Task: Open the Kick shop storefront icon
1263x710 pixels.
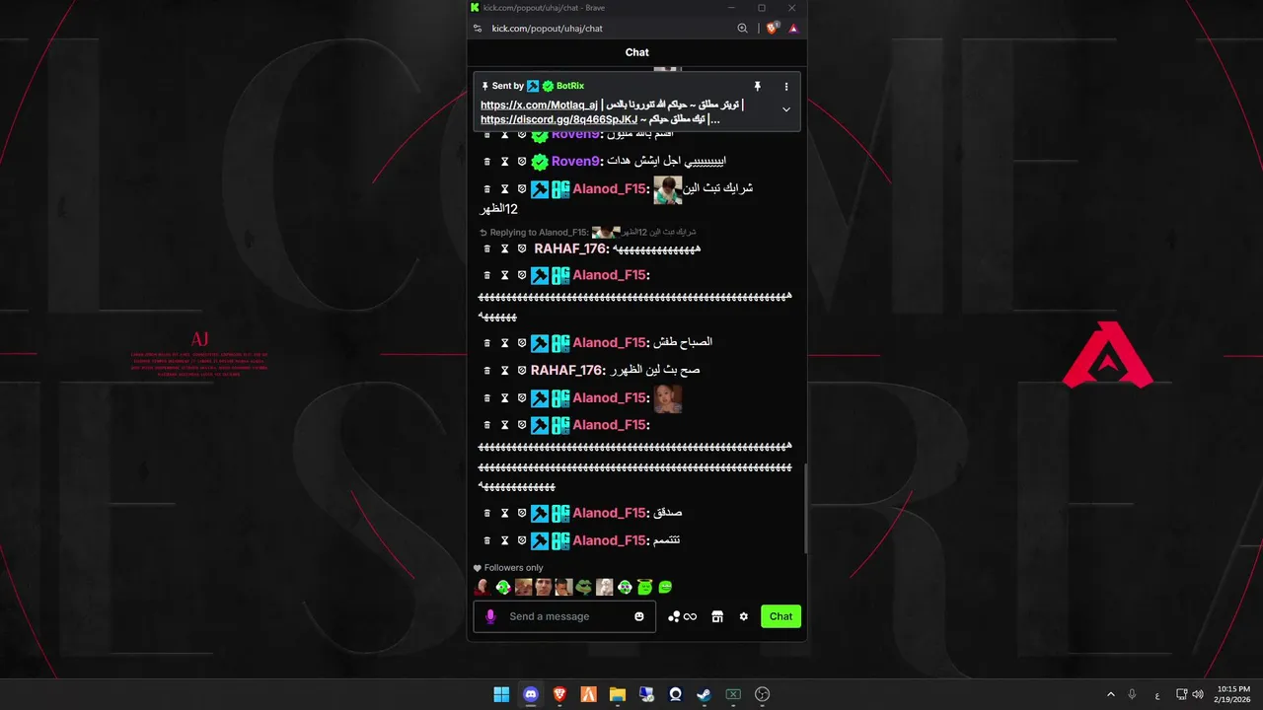Action: point(717,616)
